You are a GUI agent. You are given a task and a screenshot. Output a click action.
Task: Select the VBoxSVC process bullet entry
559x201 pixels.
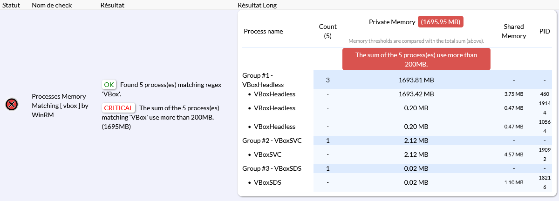coord(267,154)
